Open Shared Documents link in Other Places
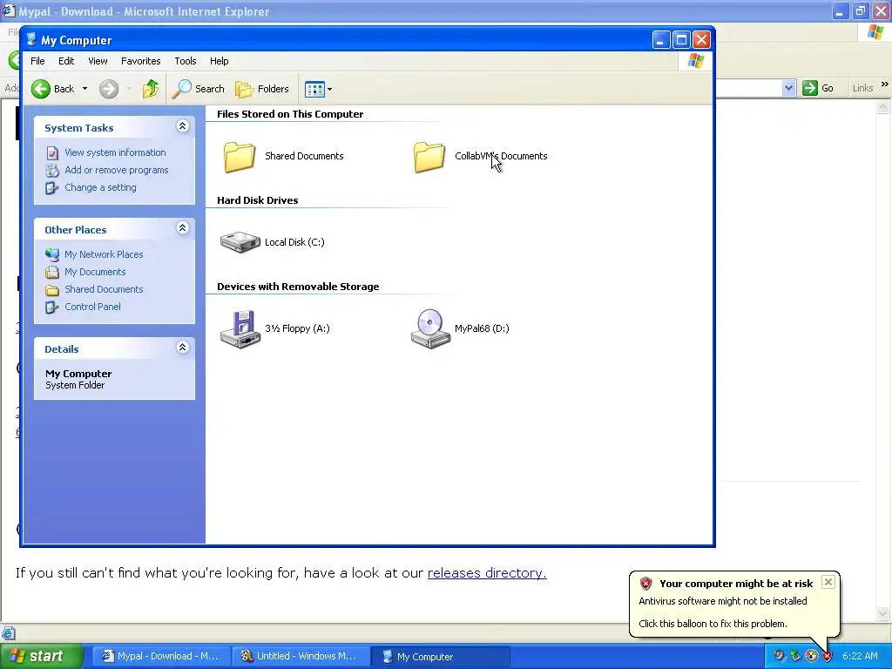Screen dimensions: 892x669 point(104,289)
